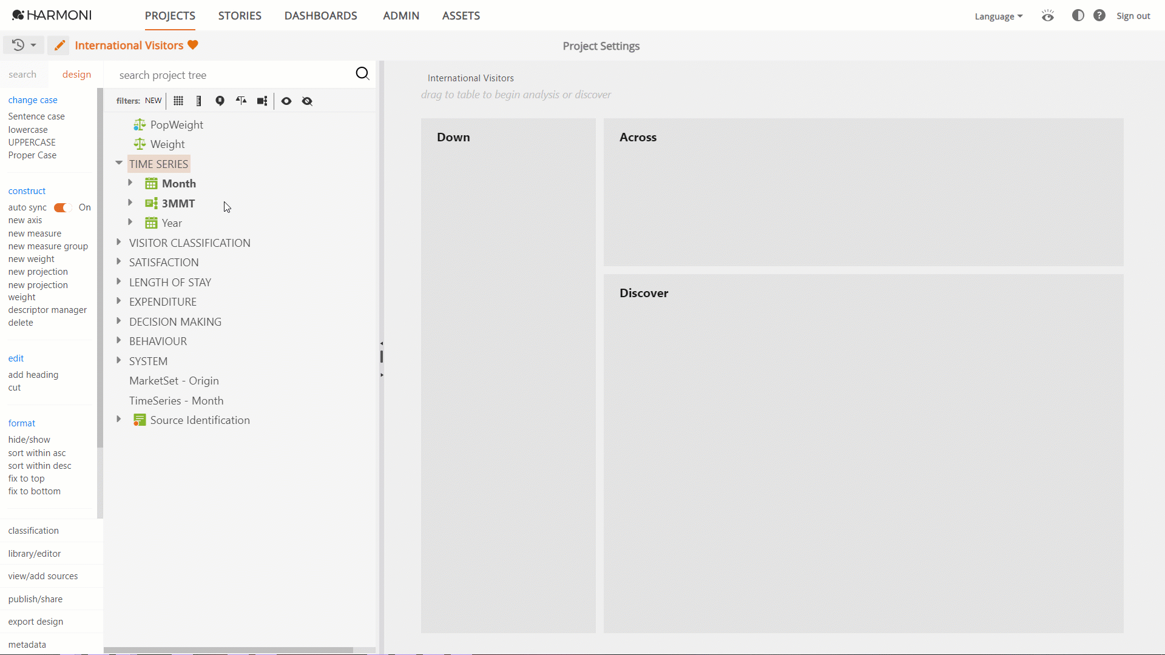Click the favorite heart beside International Visitors

coord(193,45)
